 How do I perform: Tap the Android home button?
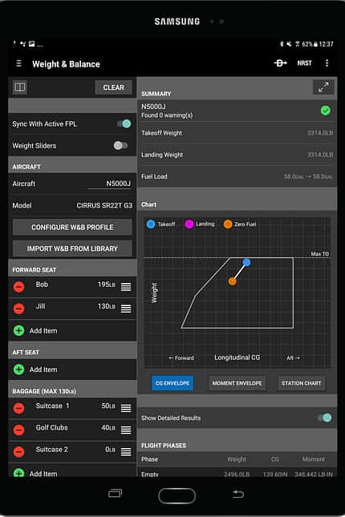point(177,496)
